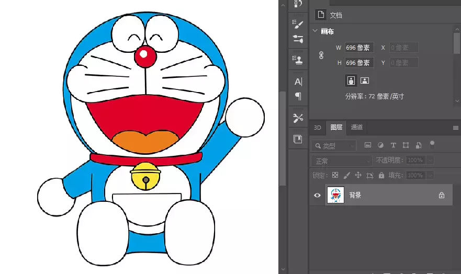Filter layers by shape layers icon

pyautogui.click(x=406, y=145)
